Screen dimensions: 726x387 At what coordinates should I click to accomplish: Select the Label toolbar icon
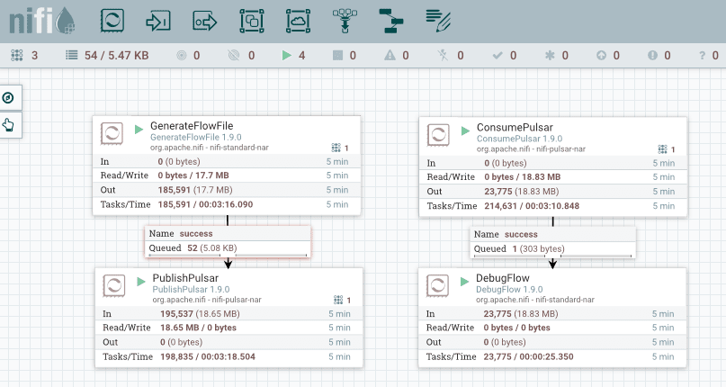click(x=438, y=21)
